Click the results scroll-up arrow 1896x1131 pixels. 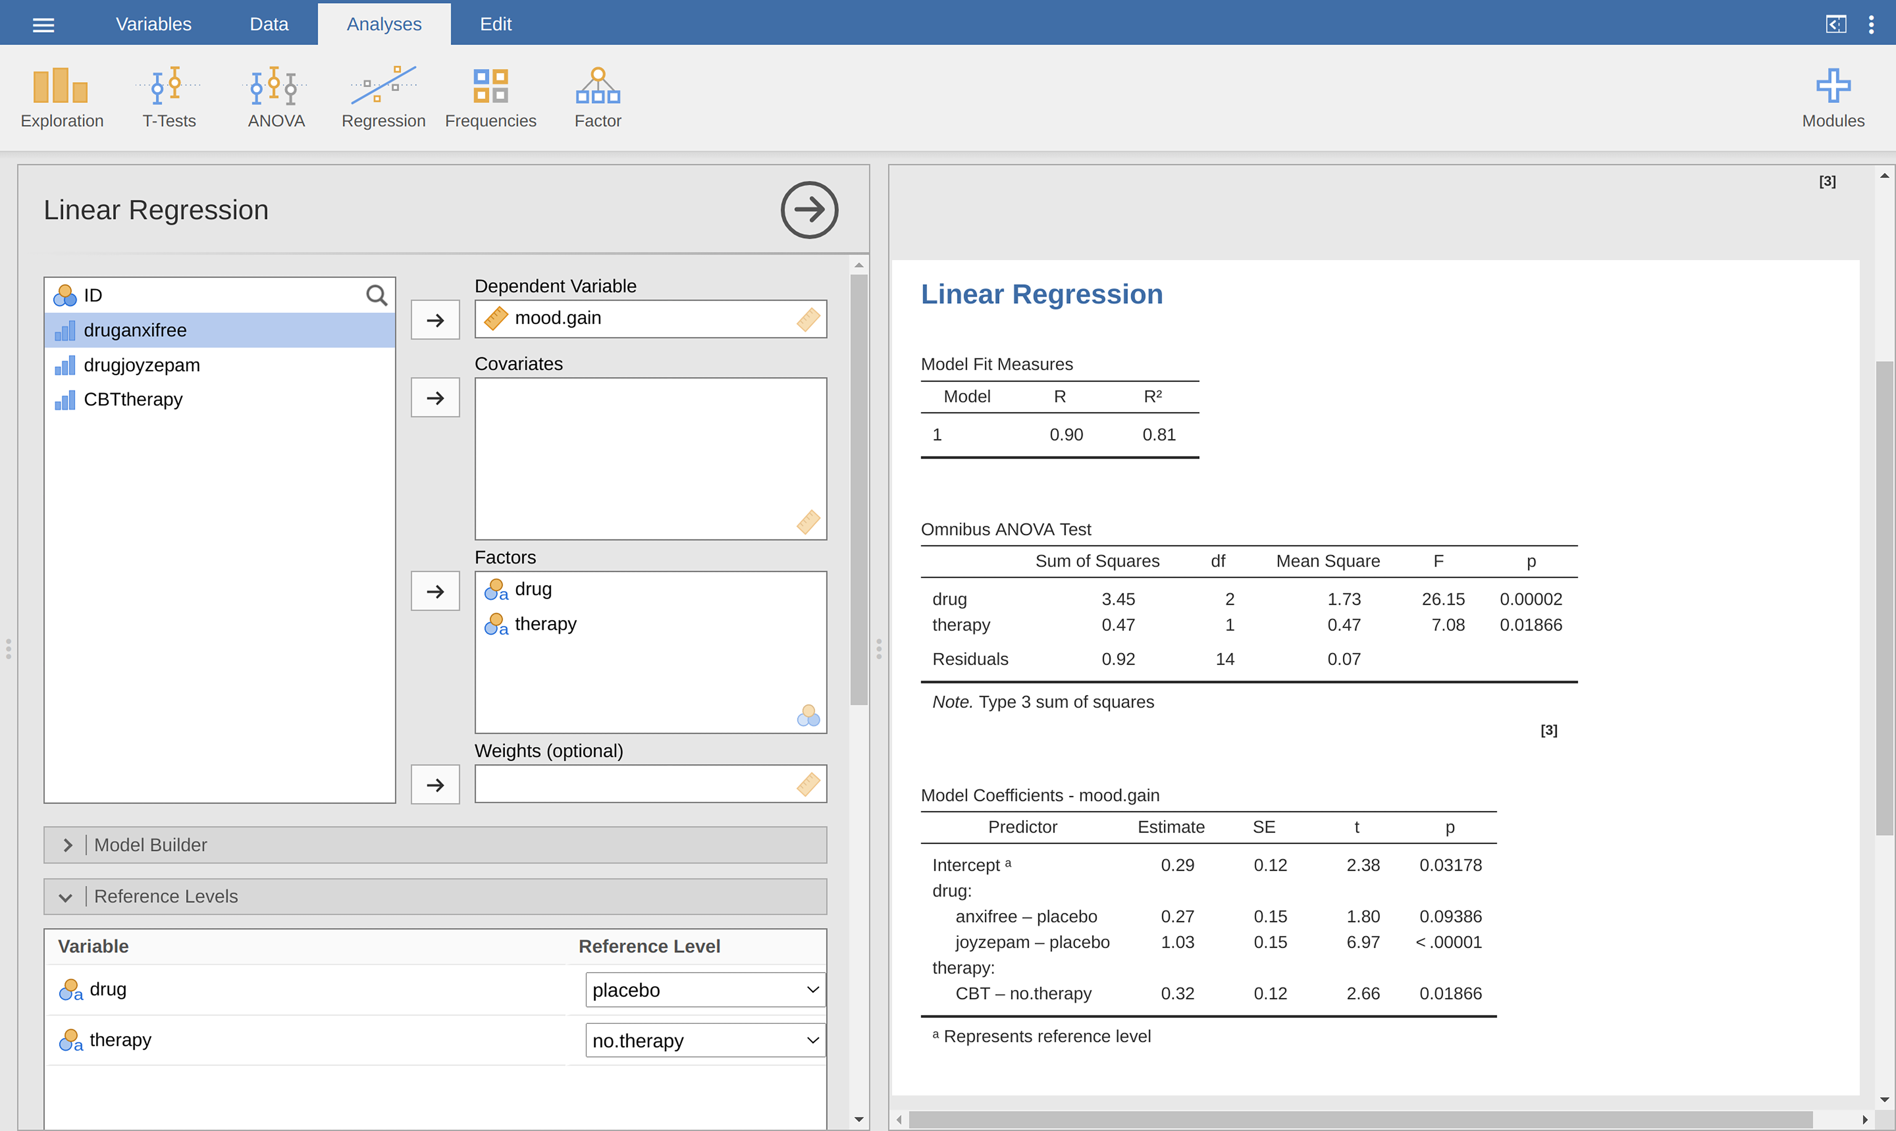coord(1885,176)
